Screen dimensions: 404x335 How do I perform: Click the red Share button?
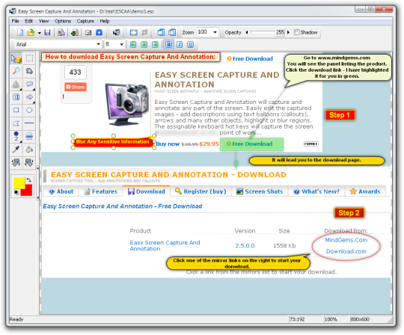[76, 87]
